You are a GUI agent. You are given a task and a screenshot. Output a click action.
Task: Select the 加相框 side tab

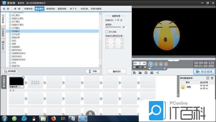tap(3, 32)
